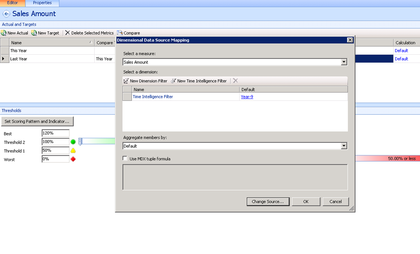420x254 pixels.
Task: Switch to the Properties tab
Action: [42, 3]
